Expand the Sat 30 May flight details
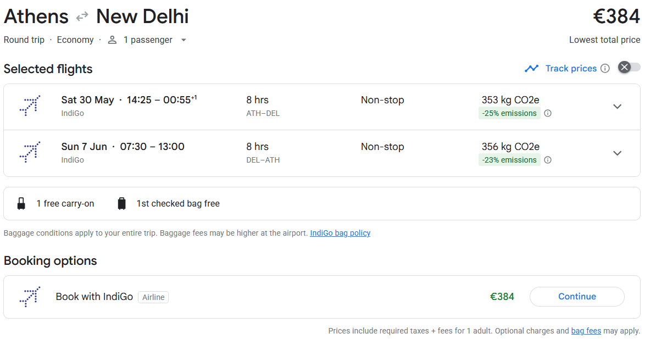650x339 pixels. (x=617, y=107)
